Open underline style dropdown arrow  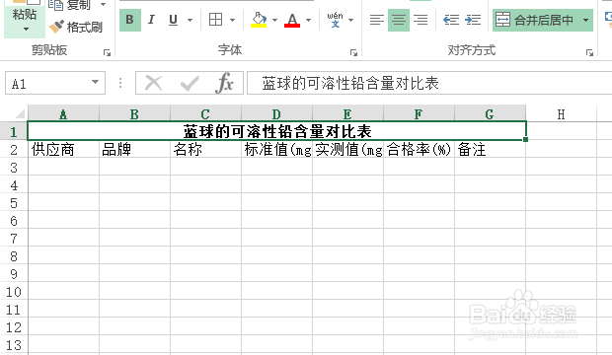click(191, 20)
